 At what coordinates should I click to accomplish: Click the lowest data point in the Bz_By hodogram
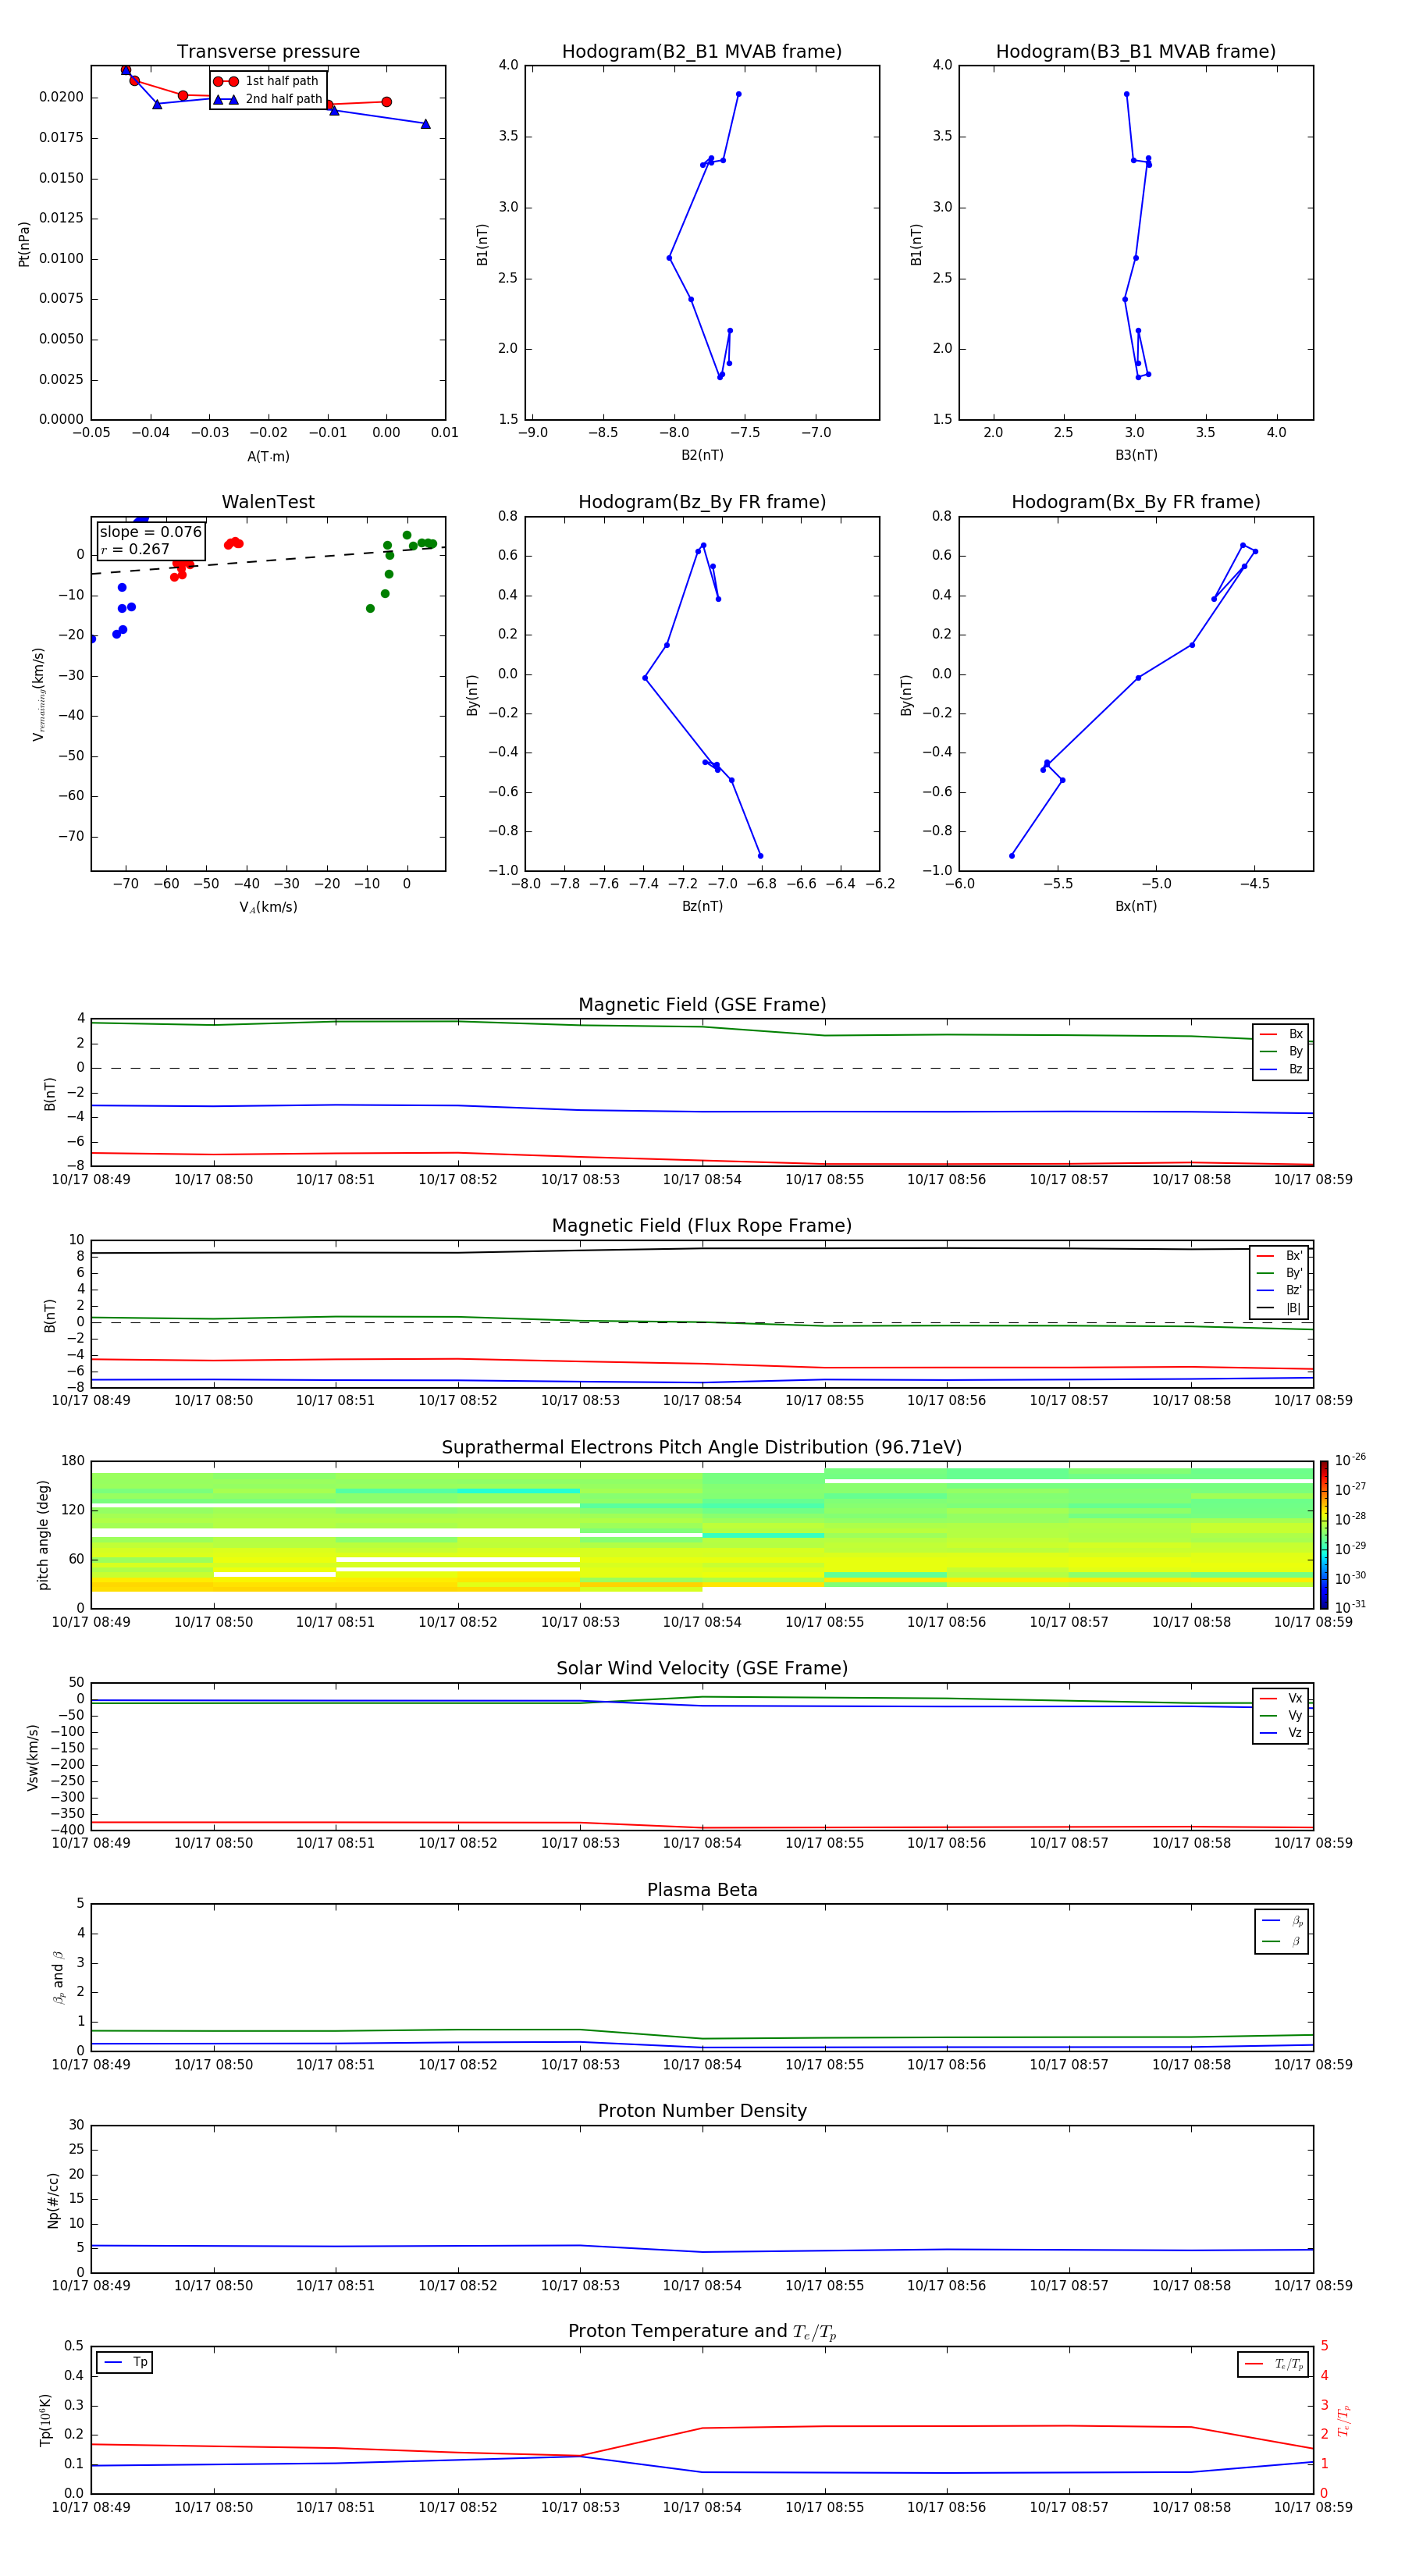(x=760, y=855)
